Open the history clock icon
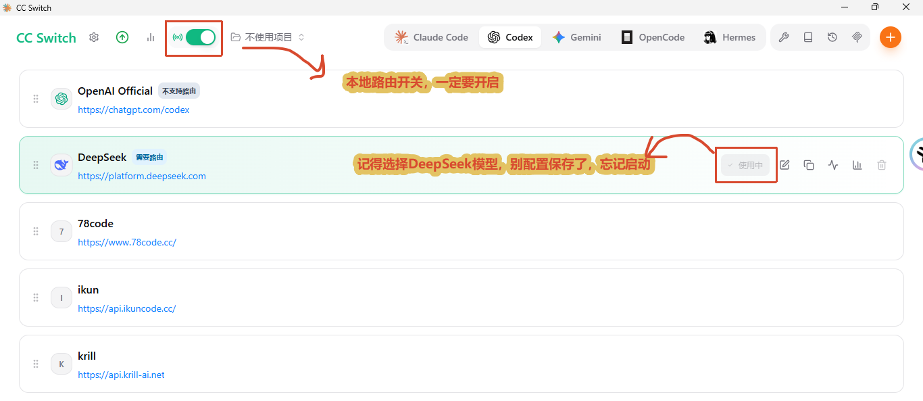 tap(832, 37)
